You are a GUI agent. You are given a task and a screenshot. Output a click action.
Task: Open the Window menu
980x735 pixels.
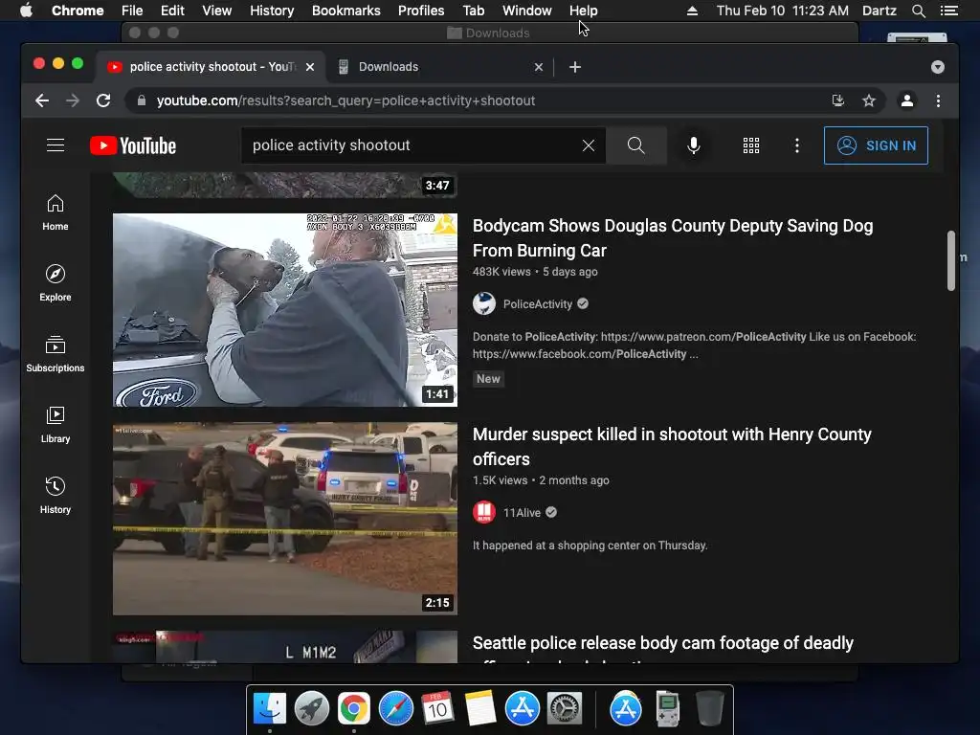(527, 11)
